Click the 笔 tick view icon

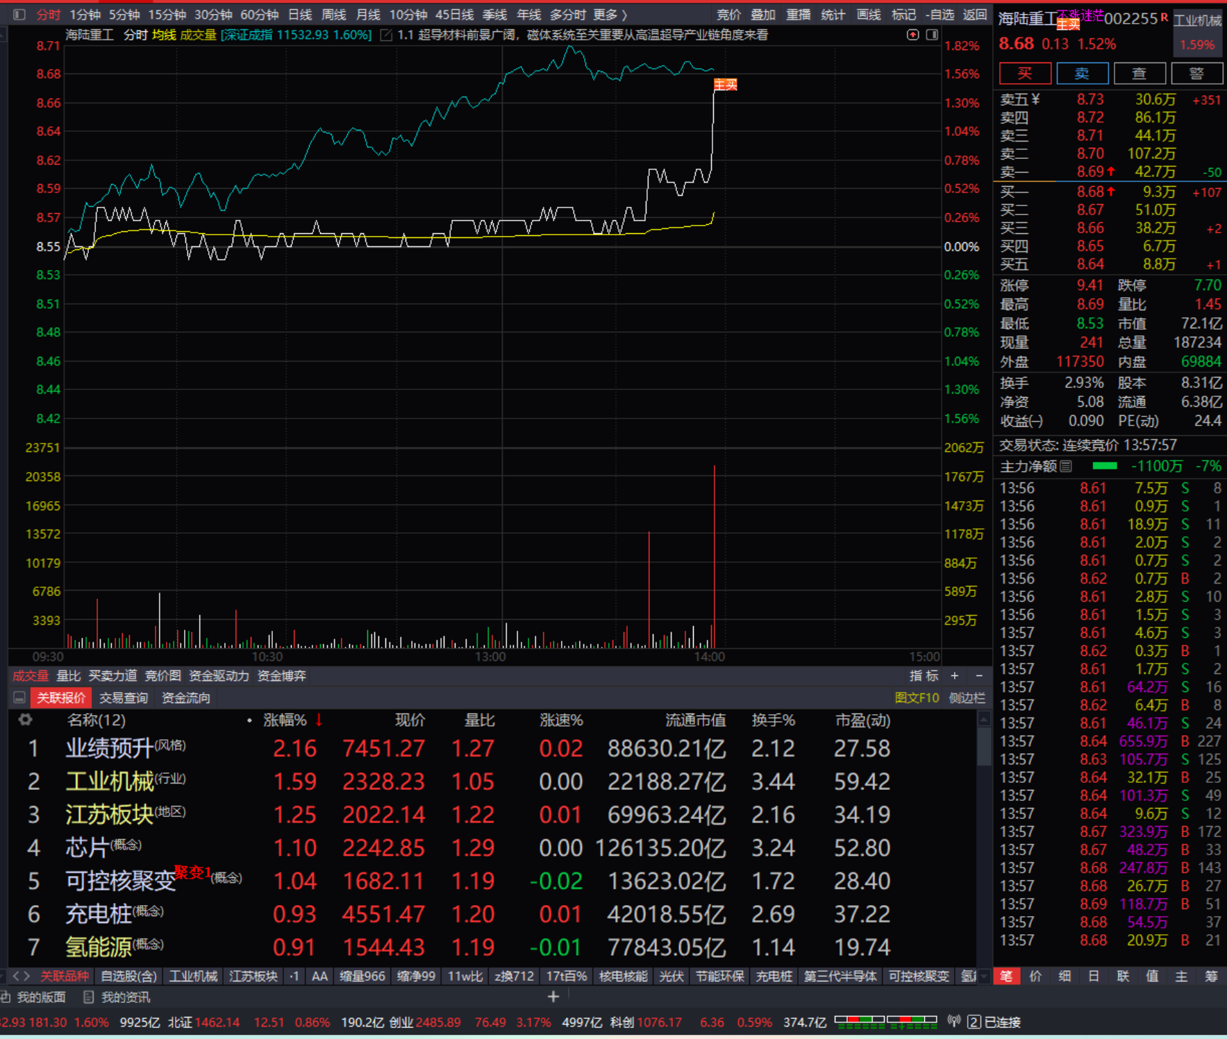[x=1007, y=976]
